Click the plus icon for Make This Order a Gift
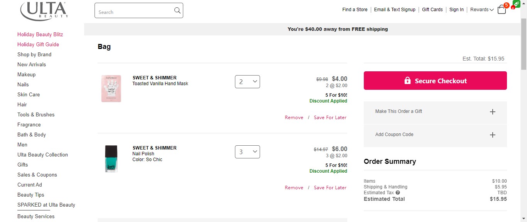 (x=492, y=112)
